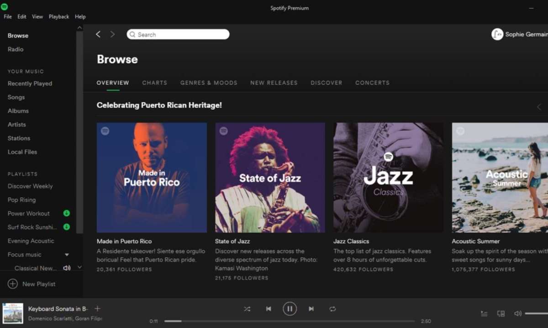This screenshot has height=328, width=548.
Task: Go forward with the right arrow
Action: click(112, 35)
